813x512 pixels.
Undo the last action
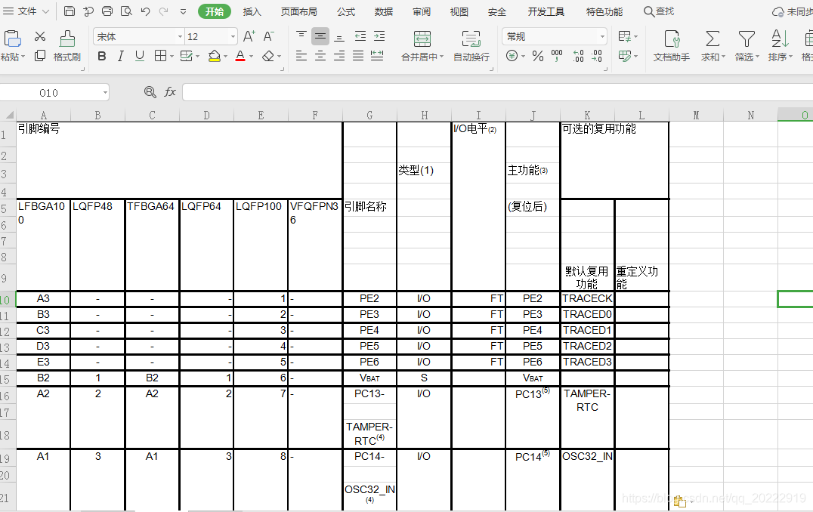[145, 11]
